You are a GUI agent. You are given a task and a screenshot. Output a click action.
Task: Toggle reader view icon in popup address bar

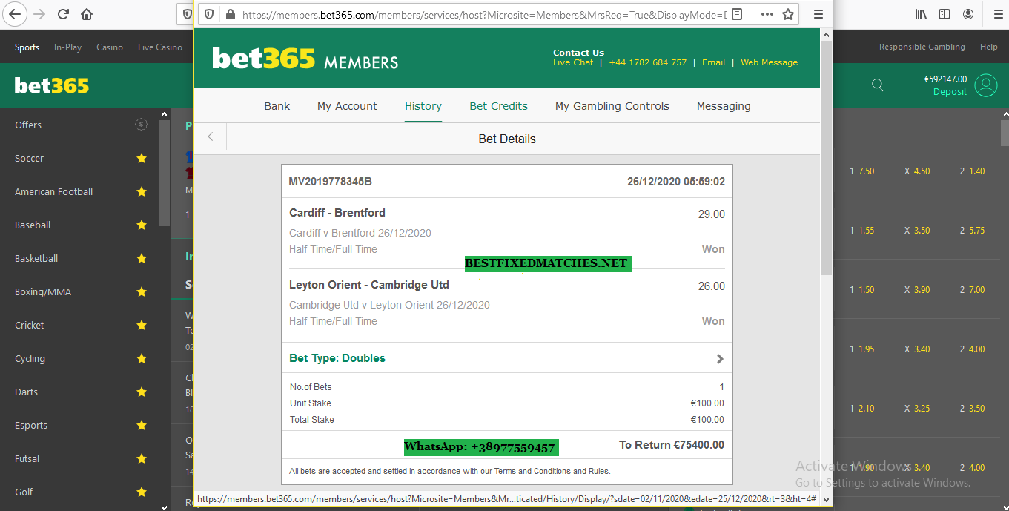(x=737, y=14)
